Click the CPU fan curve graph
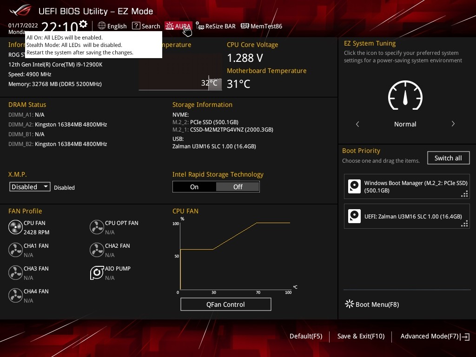Image resolution: width=476 pixels, height=357 pixels. [x=235, y=256]
